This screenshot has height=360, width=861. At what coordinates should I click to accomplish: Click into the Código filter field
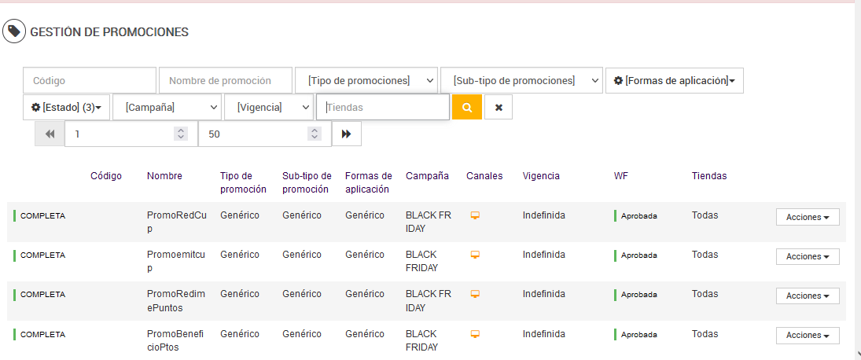pyautogui.click(x=90, y=80)
